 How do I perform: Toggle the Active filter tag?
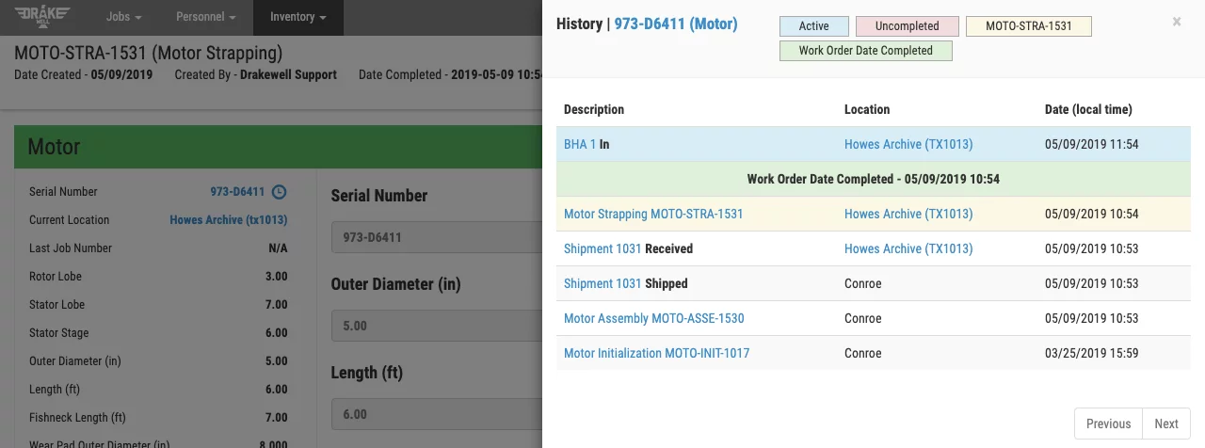[813, 26]
